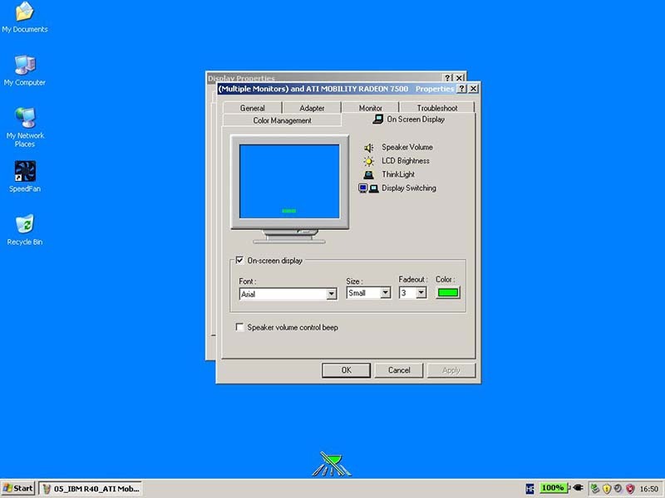The height and width of the screenshot is (498, 665).
Task: Click the yellow Windows Update shield in tray
Action: point(607,488)
